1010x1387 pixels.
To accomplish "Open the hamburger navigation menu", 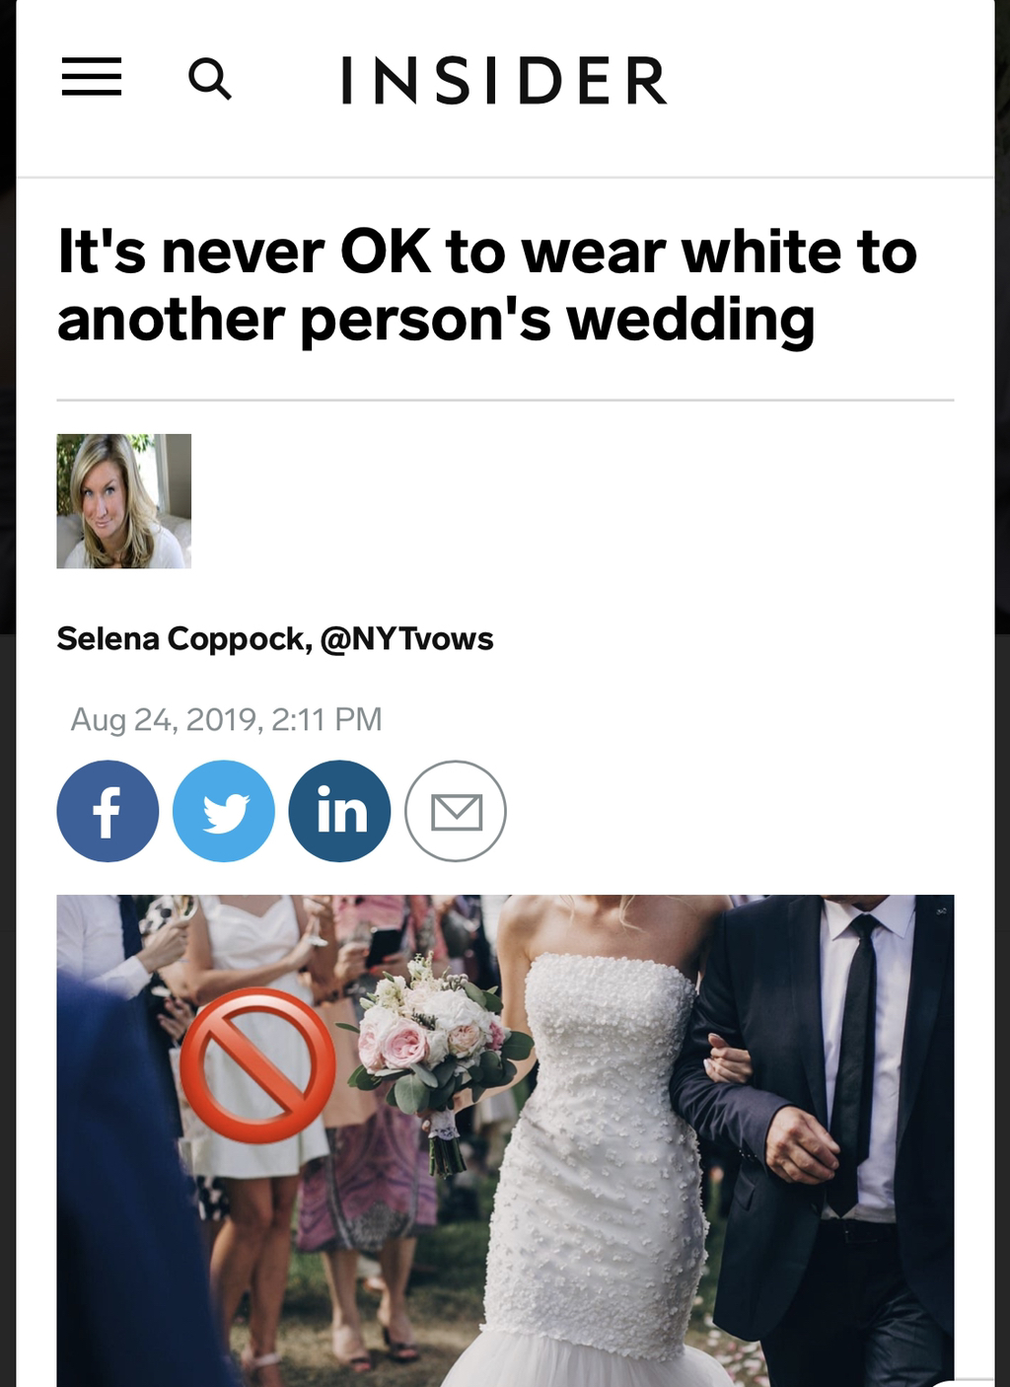I will click(92, 78).
